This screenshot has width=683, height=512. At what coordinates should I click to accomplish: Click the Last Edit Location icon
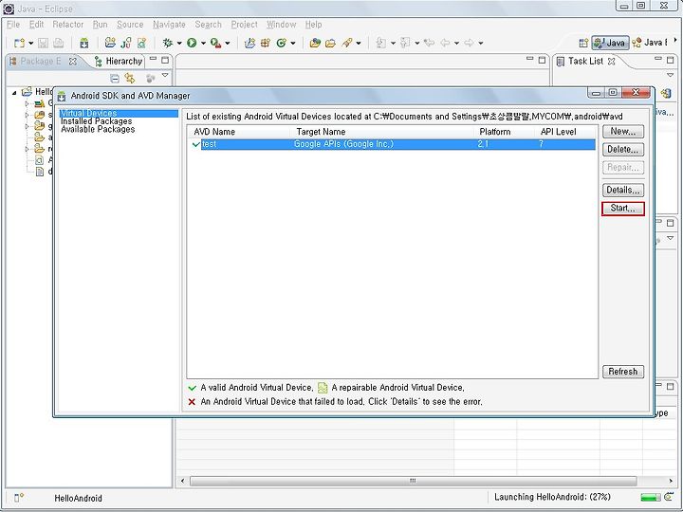pyautogui.click(x=429, y=43)
